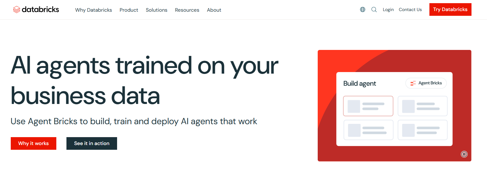Screen dimensions: 487x182
Task: Click the Databricks logo
Action: (36, 9)
